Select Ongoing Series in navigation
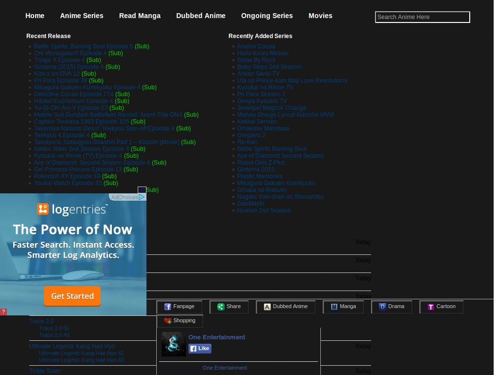This screenshot has height=375, width=500. pos(267,16)
